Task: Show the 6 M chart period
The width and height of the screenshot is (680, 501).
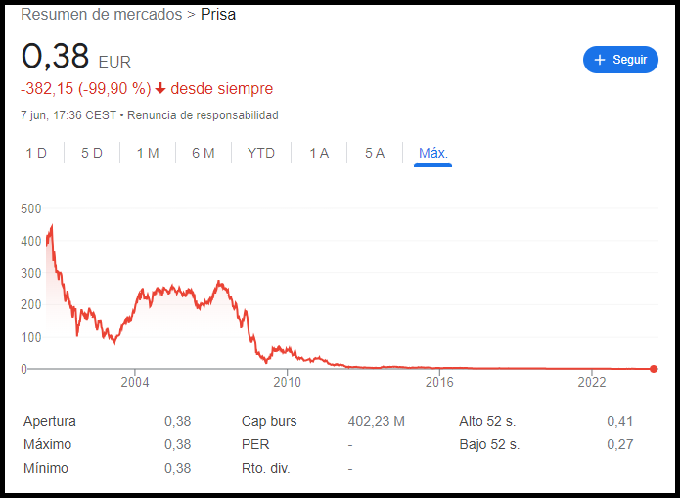Action: pos(204,153)
